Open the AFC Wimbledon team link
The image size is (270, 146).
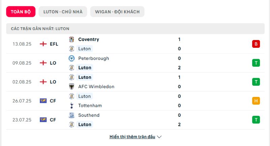coord(96,87)
